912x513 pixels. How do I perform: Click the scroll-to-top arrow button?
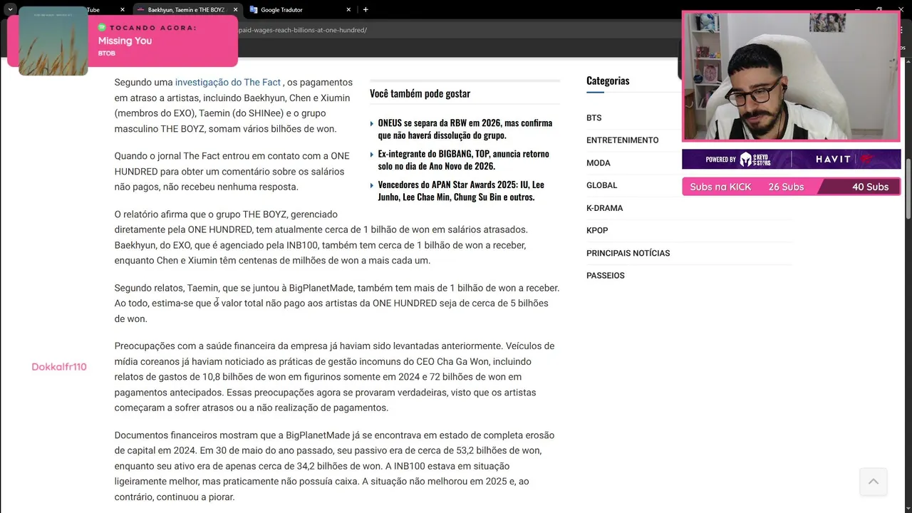(x=873, y=482)
